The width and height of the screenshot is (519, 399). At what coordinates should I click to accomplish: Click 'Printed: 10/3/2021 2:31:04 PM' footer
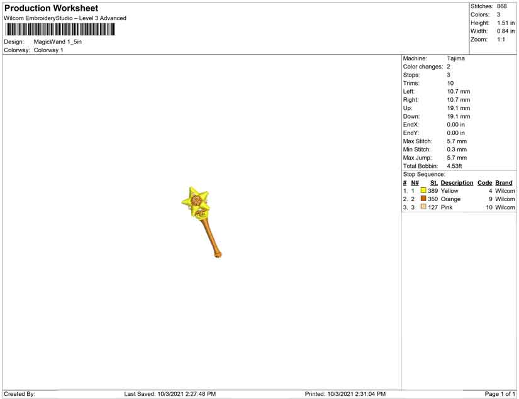tap(345, 394)
